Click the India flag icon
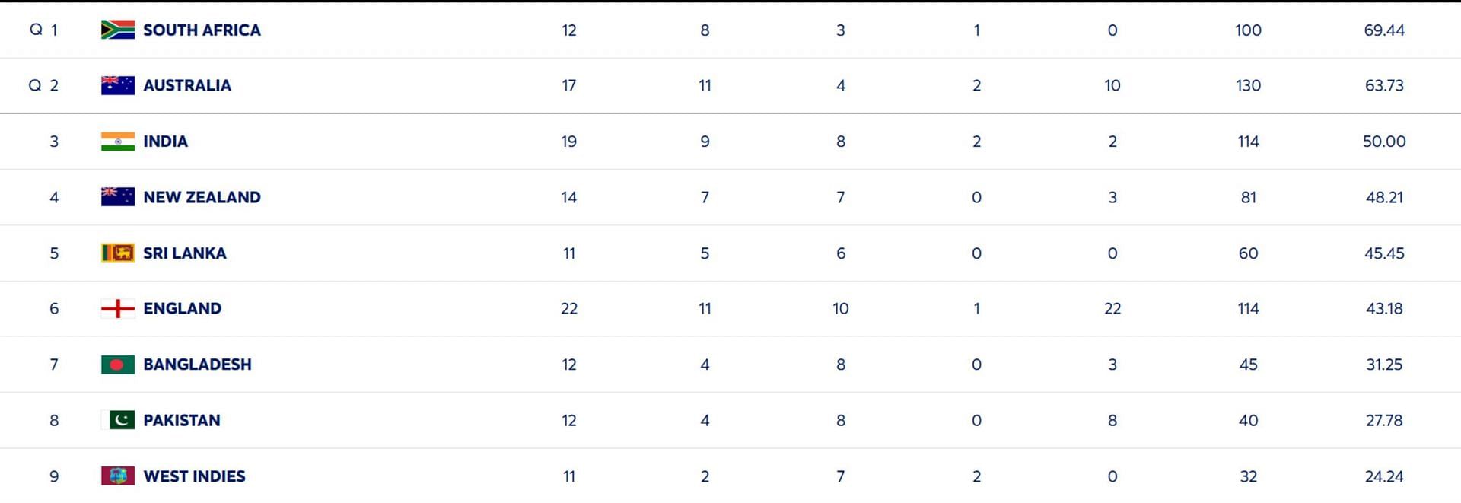 tap(118, 142)
